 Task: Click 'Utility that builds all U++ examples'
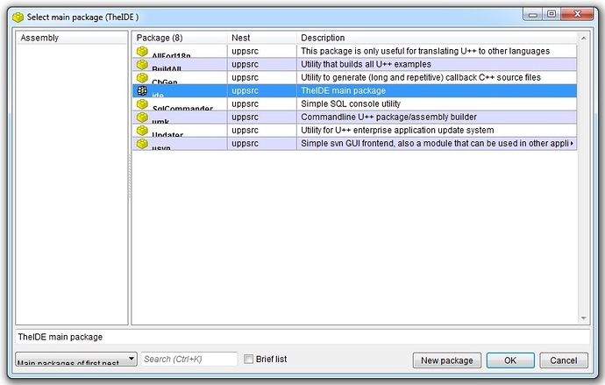pyautogui.click(x=366, y=64)
